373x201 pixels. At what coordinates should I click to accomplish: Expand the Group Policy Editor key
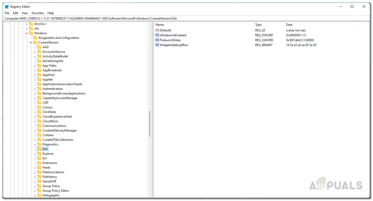tap(35, 191)
